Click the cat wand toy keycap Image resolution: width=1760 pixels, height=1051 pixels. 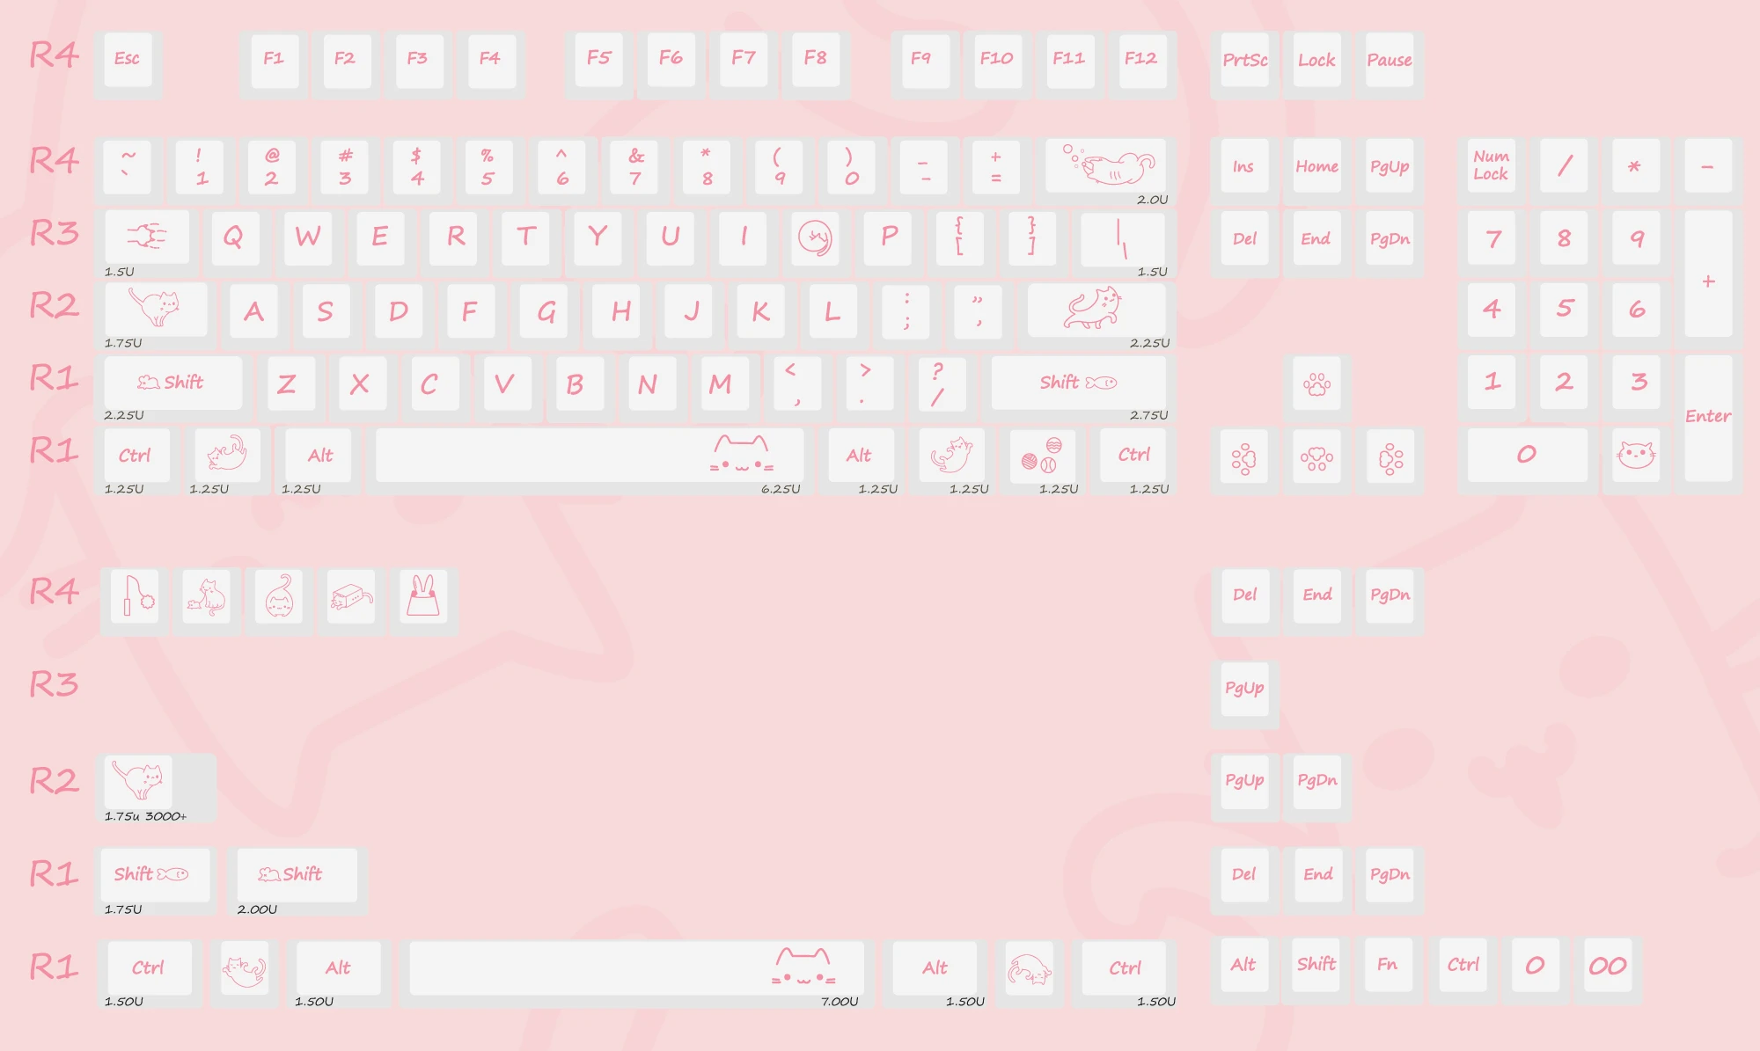point(135,595)
